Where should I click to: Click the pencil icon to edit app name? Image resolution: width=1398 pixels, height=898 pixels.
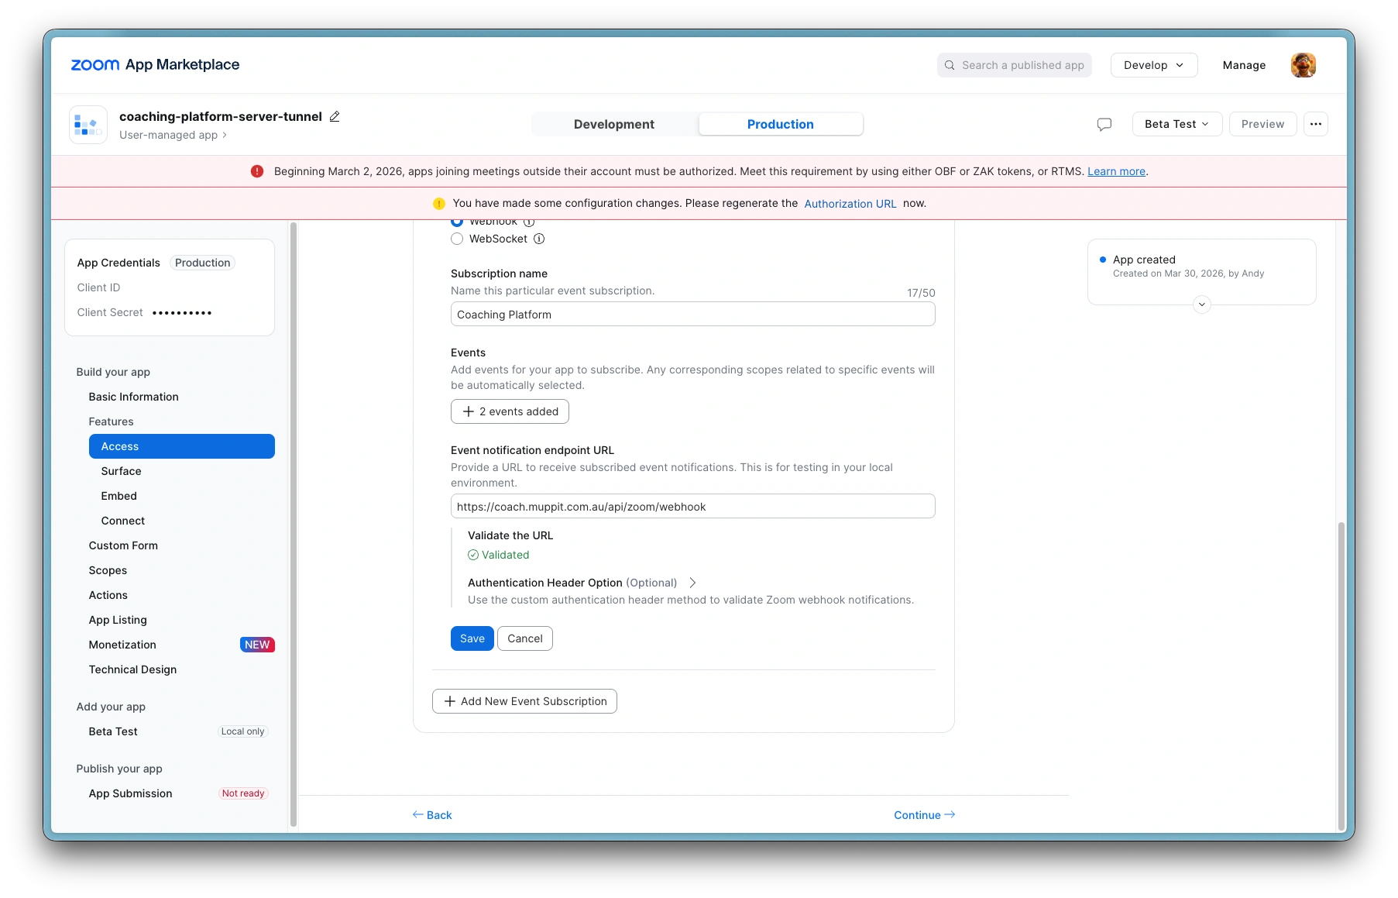point(335,116)
